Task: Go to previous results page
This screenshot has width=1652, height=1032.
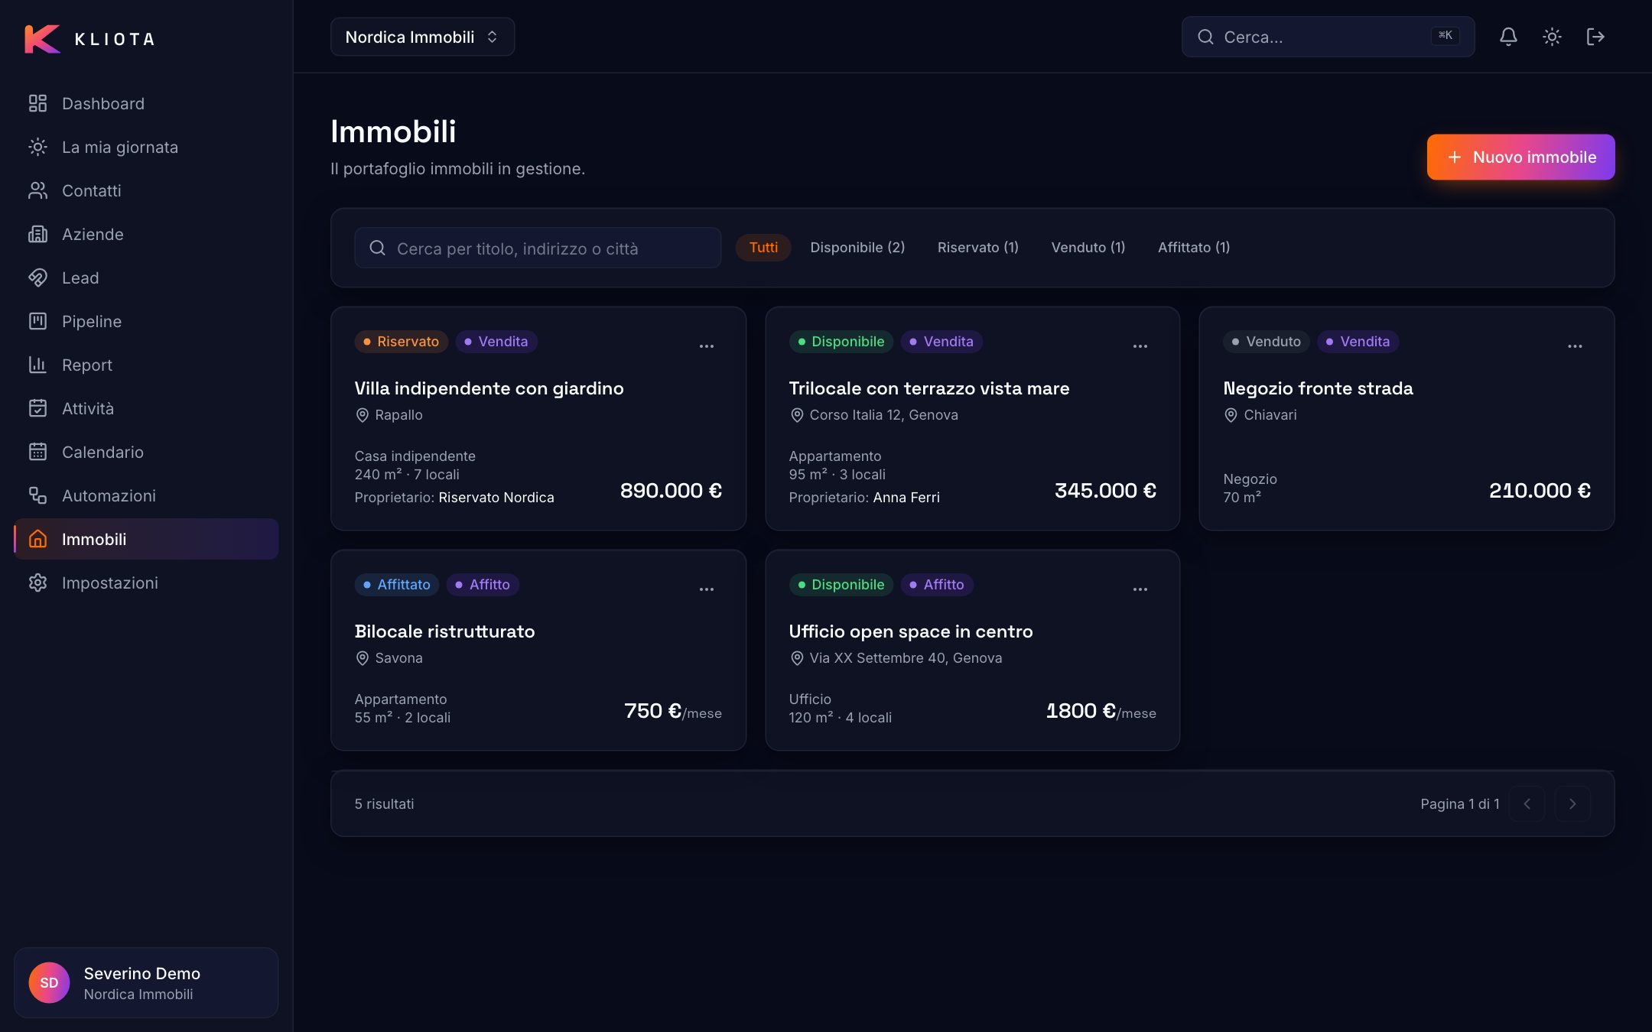Action: (1527, 804)
